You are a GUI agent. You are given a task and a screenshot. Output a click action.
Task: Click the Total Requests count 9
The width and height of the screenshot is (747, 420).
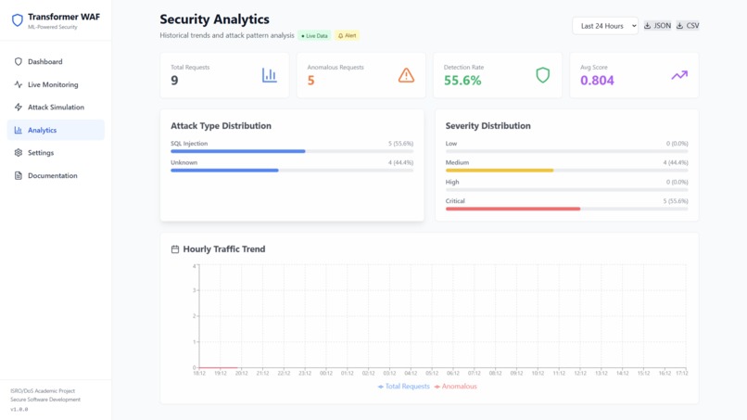tap(174, 81)
